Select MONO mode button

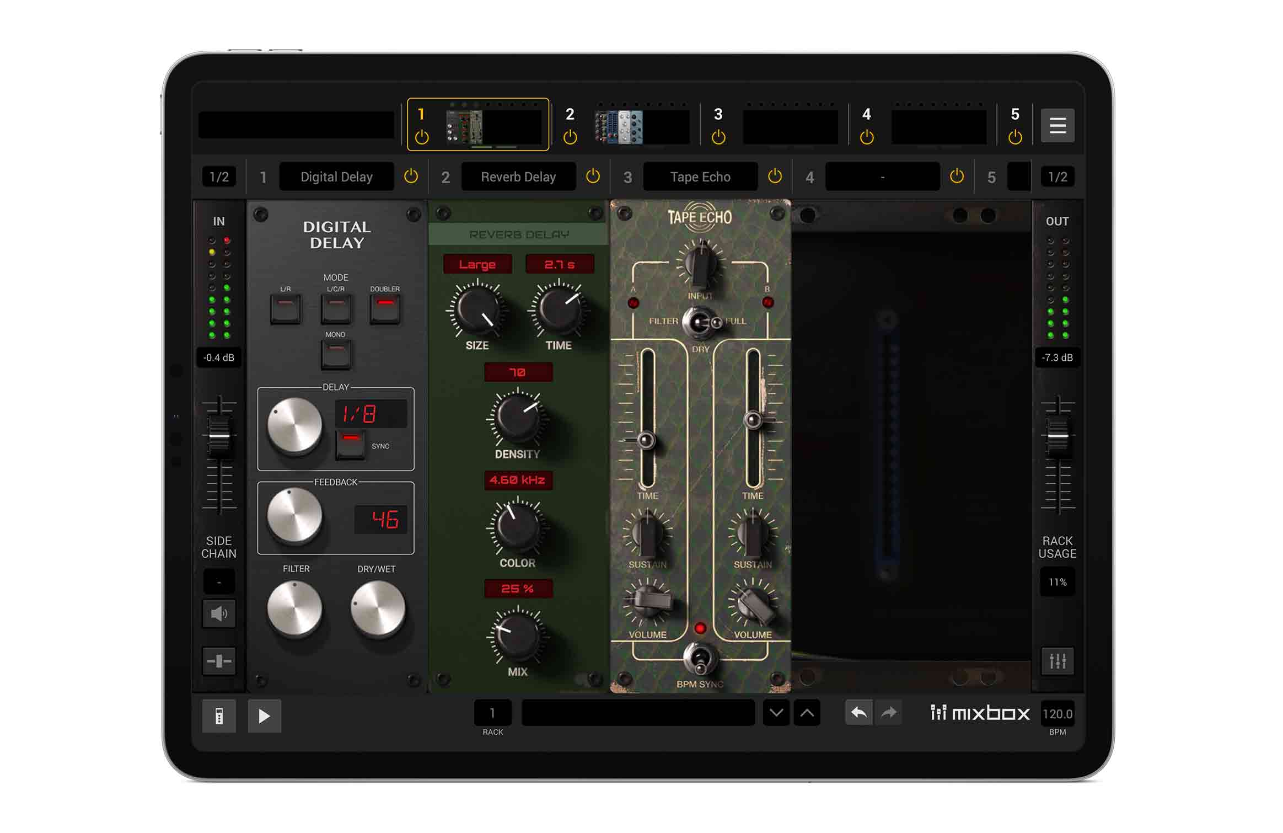click(x=336, y=354)
